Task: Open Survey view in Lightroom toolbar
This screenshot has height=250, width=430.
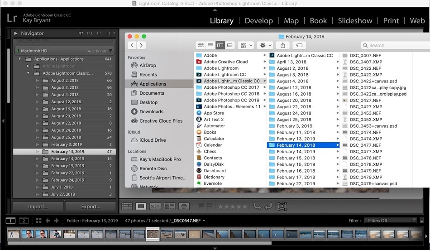Action: 169,207
